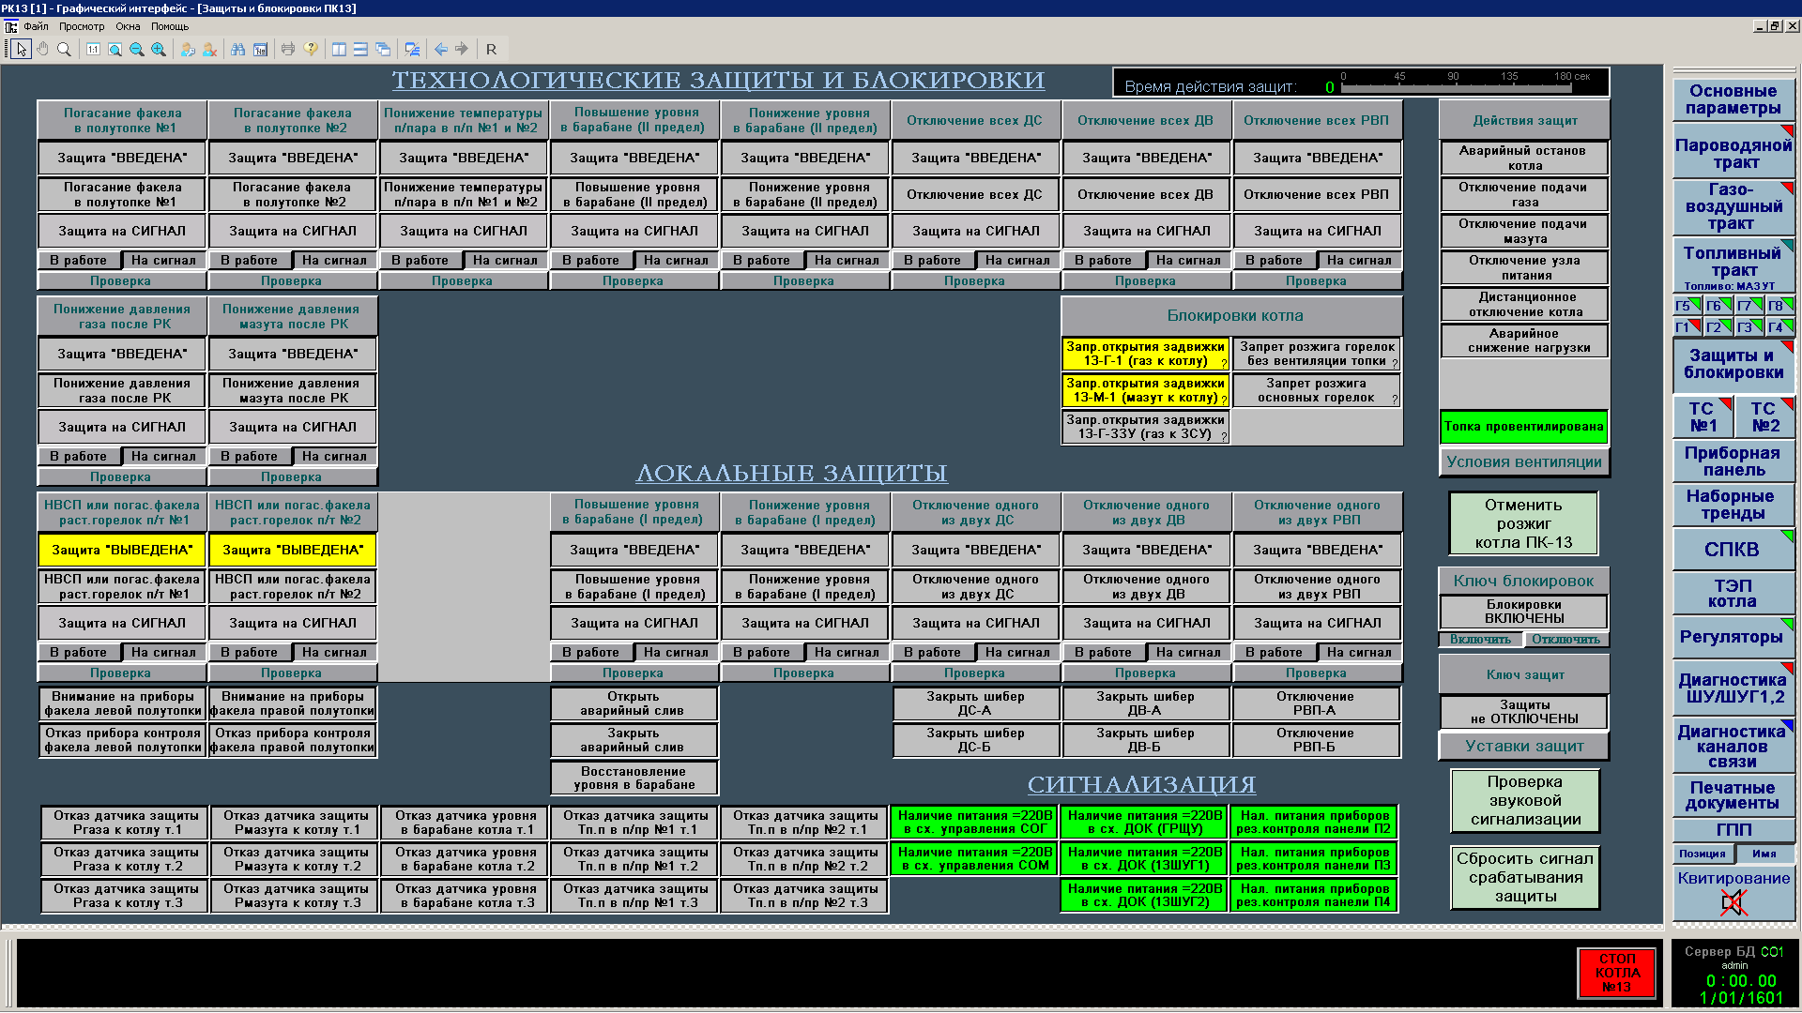Click the user login key icon

click(188, 49)
